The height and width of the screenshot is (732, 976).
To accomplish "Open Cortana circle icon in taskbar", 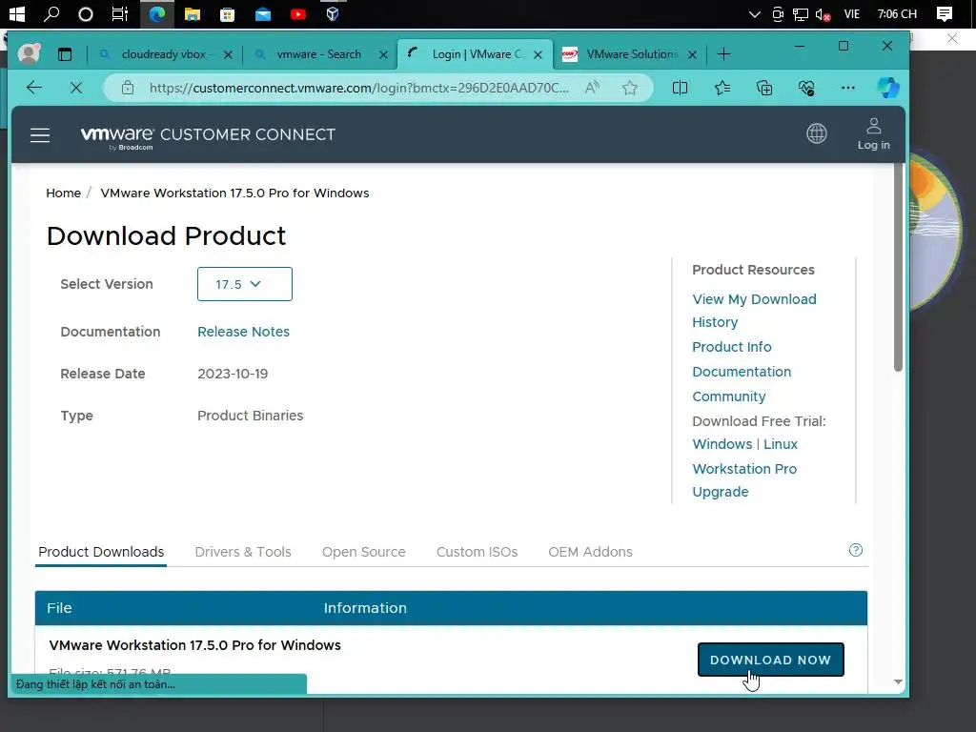I will pos(85,13).
